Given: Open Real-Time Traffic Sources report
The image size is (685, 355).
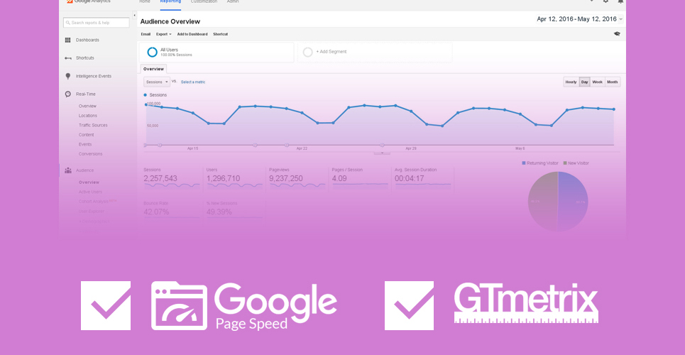Looking at the screenshot, I should point(93,126).
